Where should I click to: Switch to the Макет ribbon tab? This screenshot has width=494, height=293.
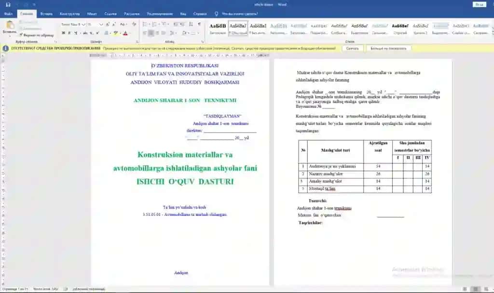pyautogui.click(x=92, y=14)
